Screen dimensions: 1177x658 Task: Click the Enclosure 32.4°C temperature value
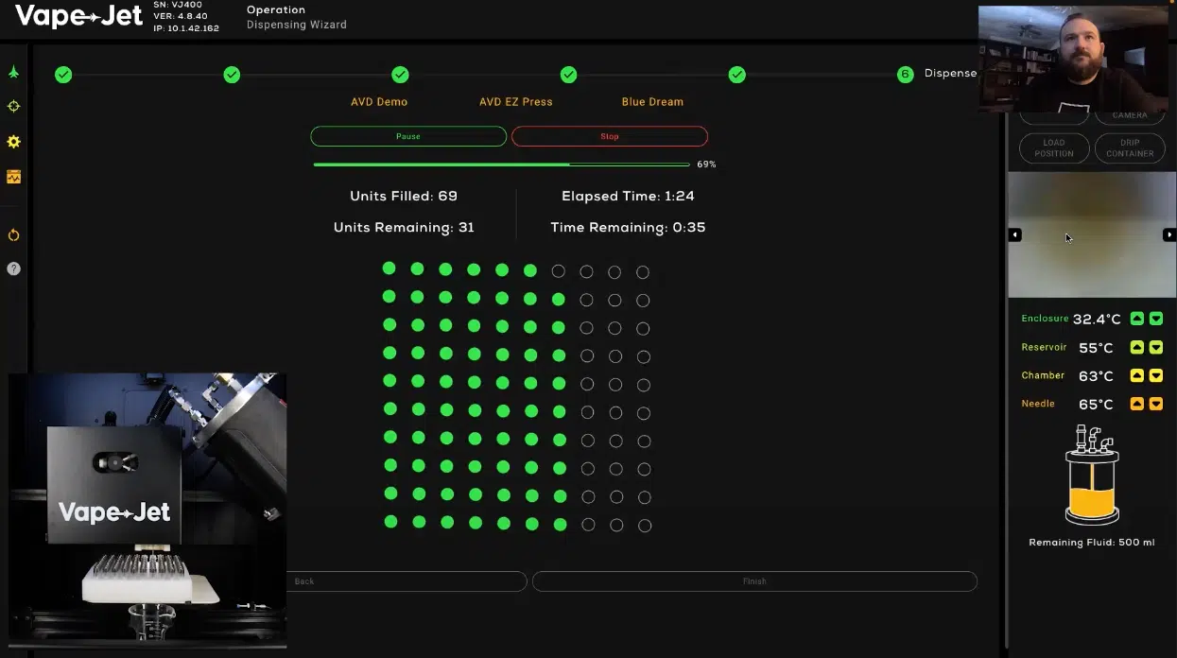(1097, 320)
